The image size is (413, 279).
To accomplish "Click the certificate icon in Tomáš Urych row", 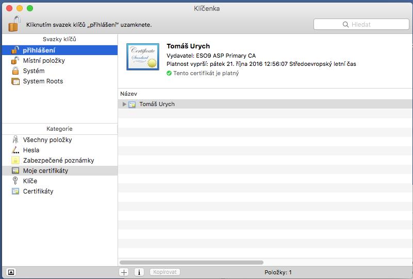I will (132, 104).
